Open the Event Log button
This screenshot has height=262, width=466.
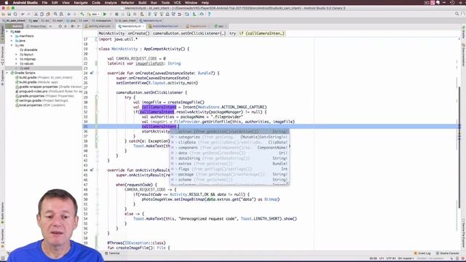click(x=422, y=253)
